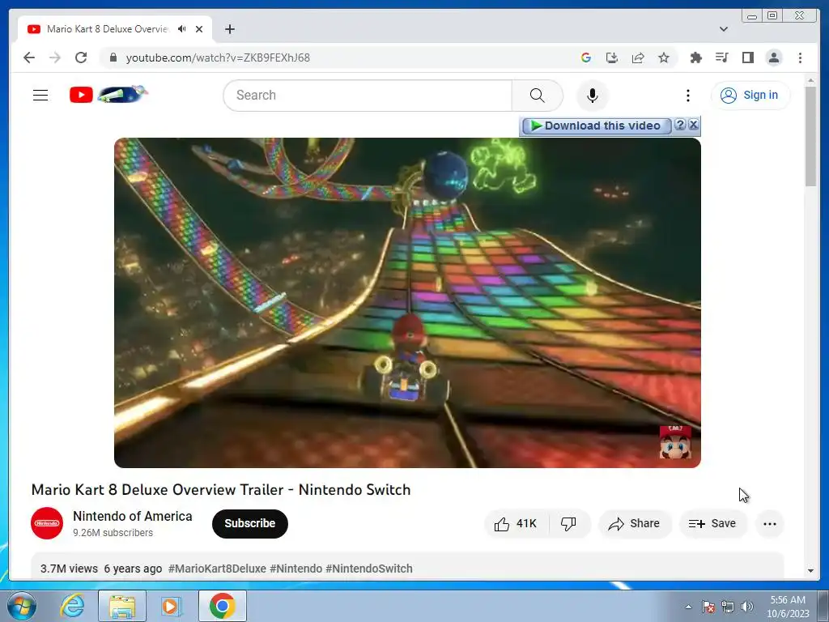Open Nintendo of America channel avatar

[x=46, y=523]
